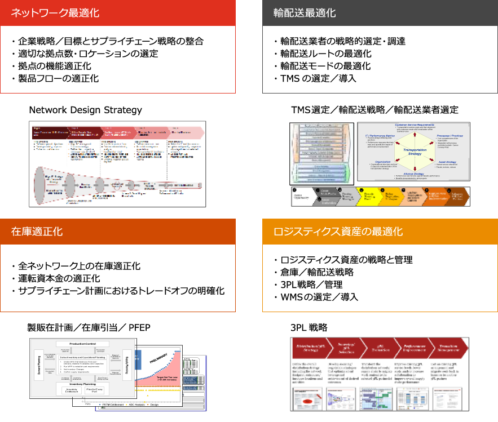498x422 pixels.
Task: Click the last red chevron in logistics strip
Action: point(448,348)
